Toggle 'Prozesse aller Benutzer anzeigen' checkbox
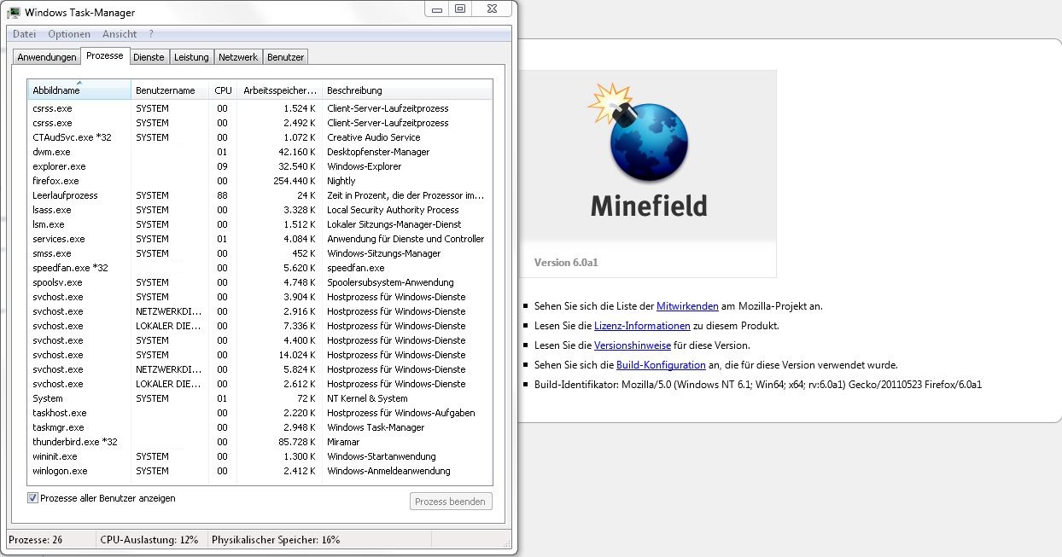 click(x=33, y=498)
